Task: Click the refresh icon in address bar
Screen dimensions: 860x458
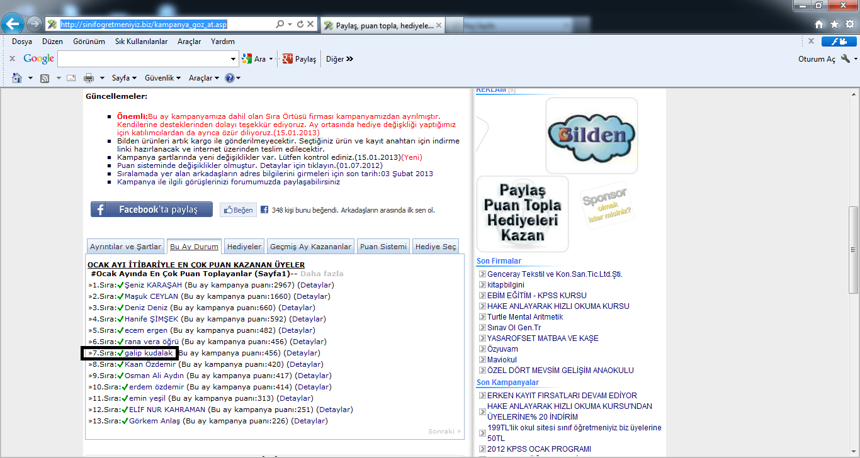Action: point(300,25)
